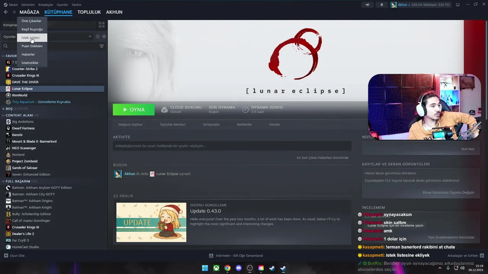
Task: Open the Görünüm menu
Action: 28,5
